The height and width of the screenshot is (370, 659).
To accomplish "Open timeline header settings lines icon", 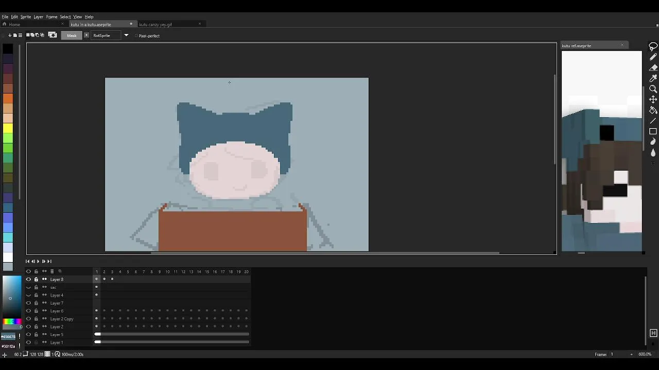I will point(52,271).
